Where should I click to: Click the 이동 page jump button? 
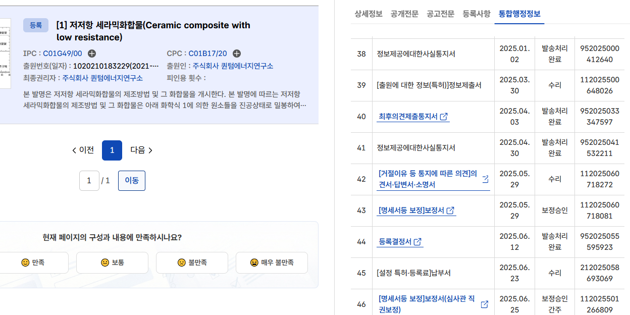(132, 181)
